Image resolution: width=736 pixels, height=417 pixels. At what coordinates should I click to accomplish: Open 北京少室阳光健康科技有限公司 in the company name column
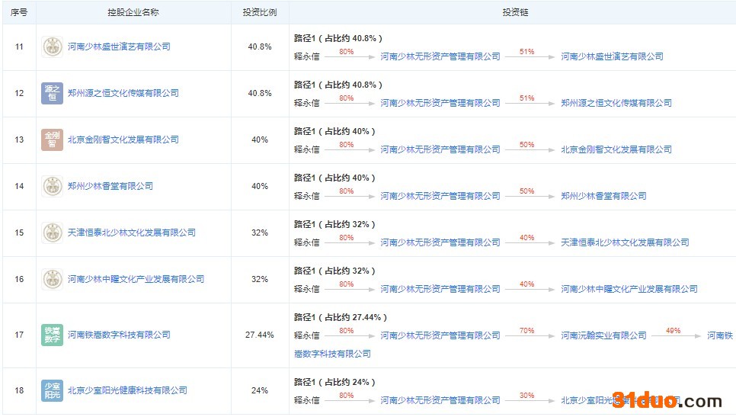127,390
